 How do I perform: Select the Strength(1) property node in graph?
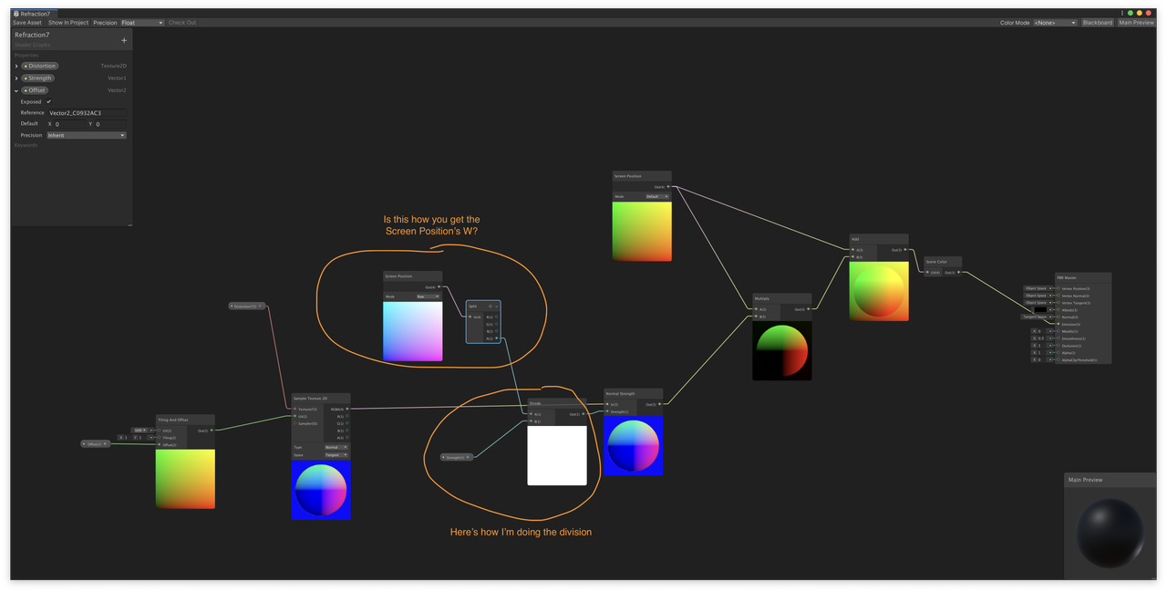(x=457, y=457)
